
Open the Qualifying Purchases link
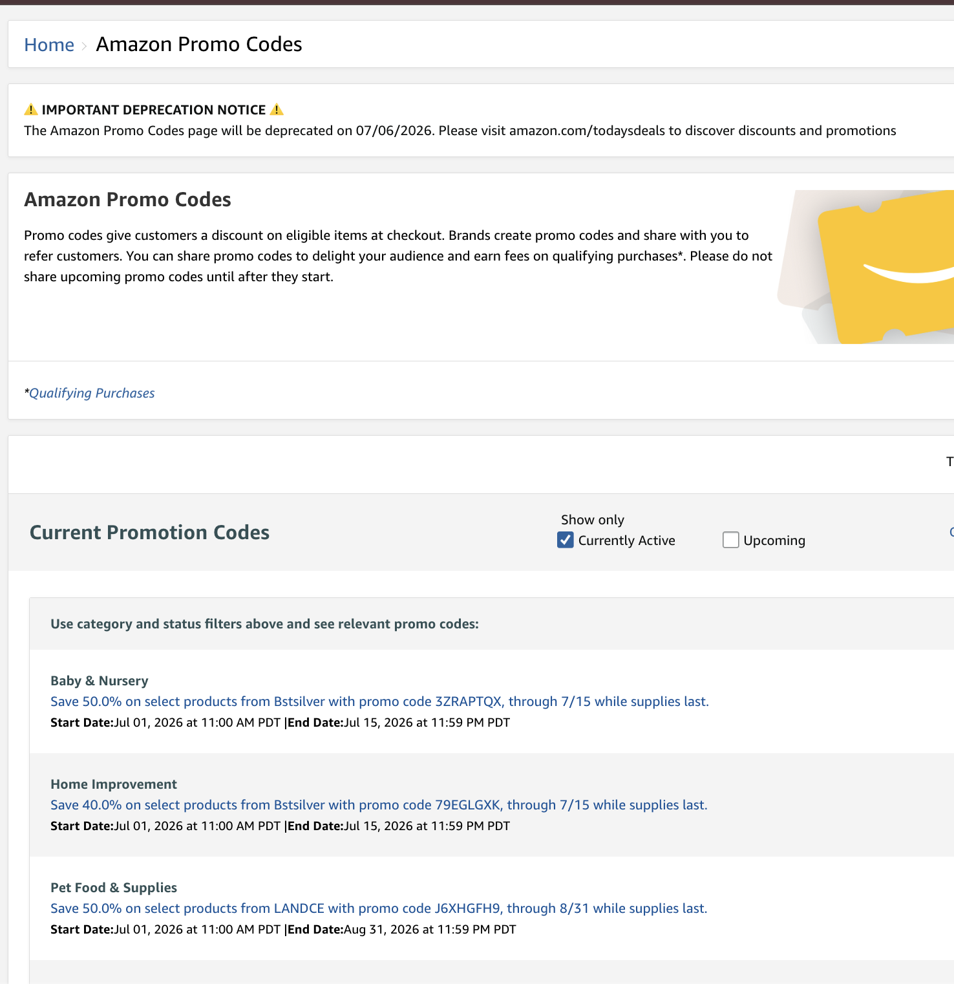92,393
